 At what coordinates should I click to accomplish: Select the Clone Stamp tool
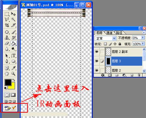(7, 38)
